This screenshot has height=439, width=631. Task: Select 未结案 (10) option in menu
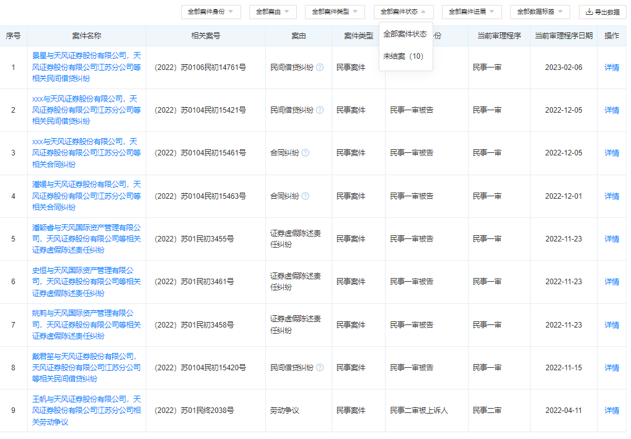click(404, 56)
